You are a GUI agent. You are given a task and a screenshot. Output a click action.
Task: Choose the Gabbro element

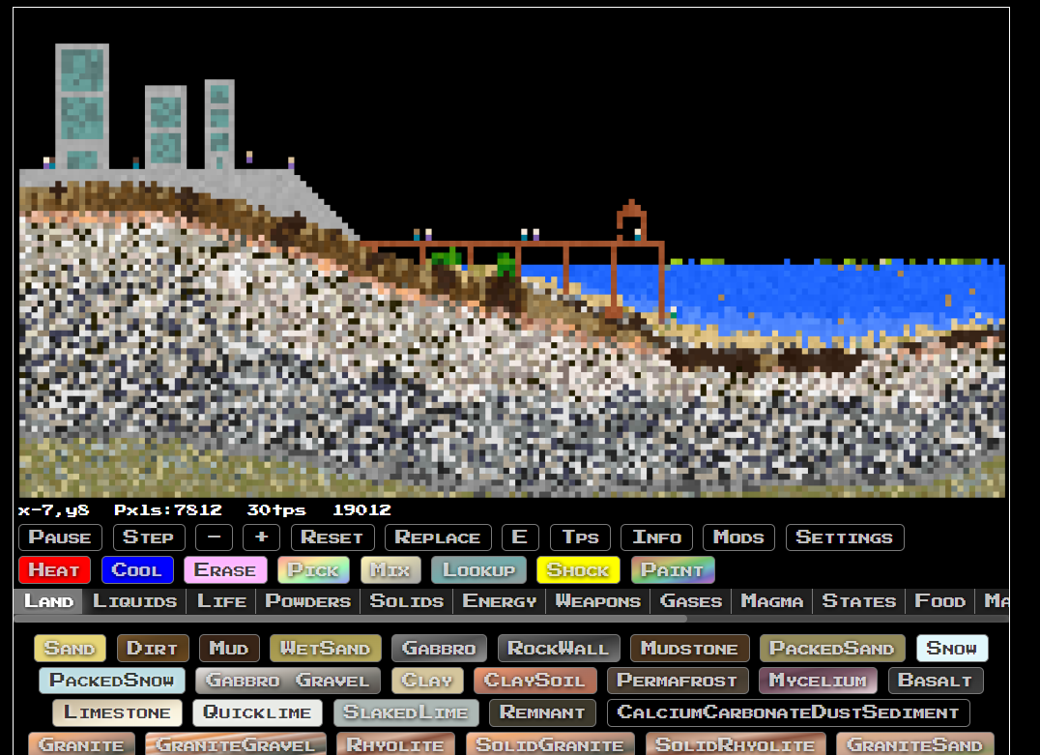pos(439,649)
